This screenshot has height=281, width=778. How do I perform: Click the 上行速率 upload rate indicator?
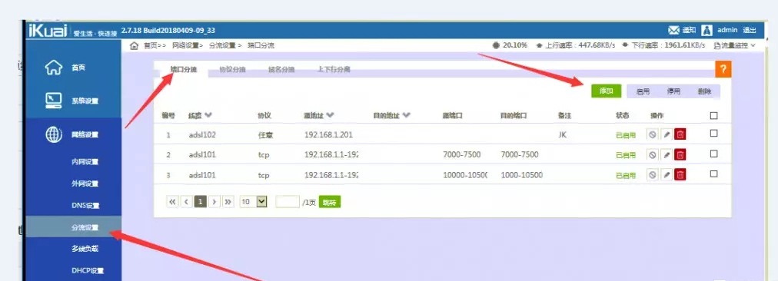click(x=576, y=45)
